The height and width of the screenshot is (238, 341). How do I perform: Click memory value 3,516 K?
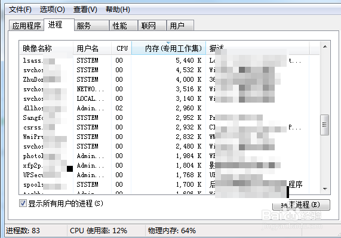[x=189, y=89]
